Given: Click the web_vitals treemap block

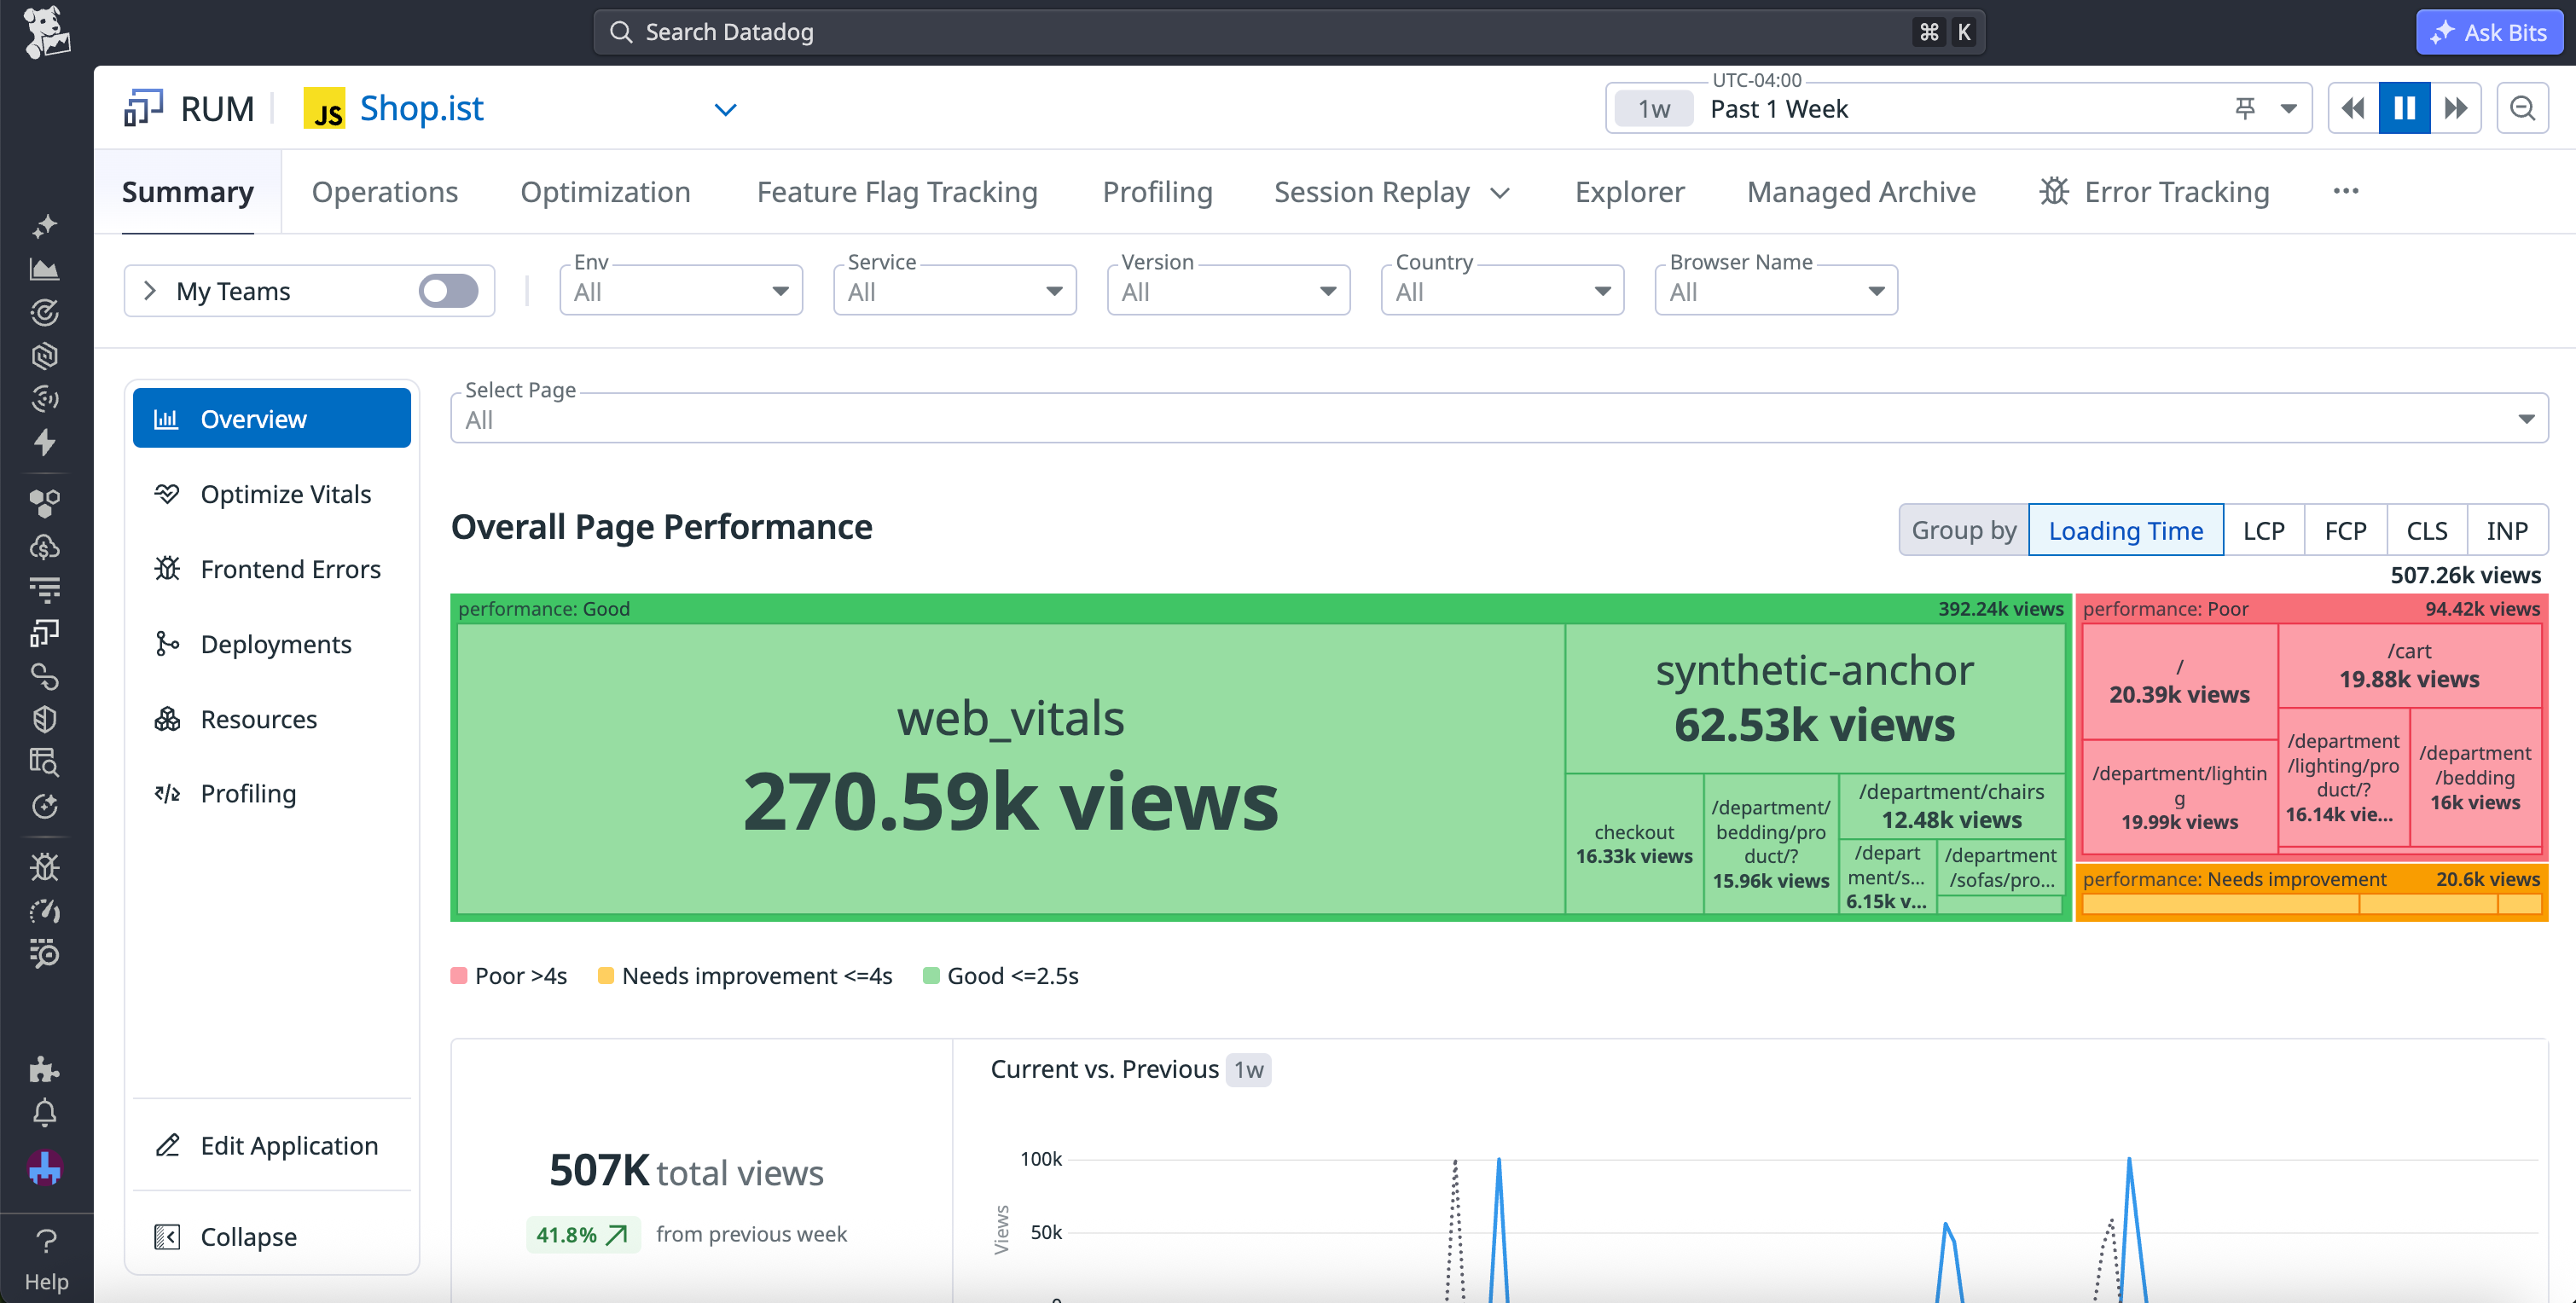Looking at the screenshot, I should coord(1010,768).
